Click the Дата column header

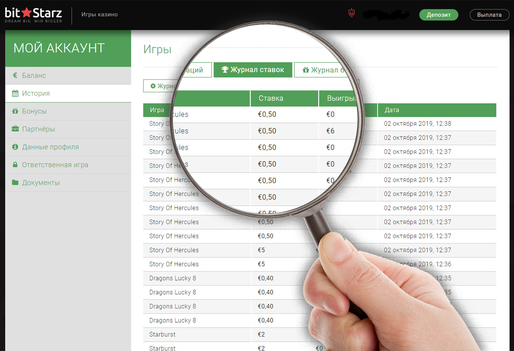[x=392, y=110]
